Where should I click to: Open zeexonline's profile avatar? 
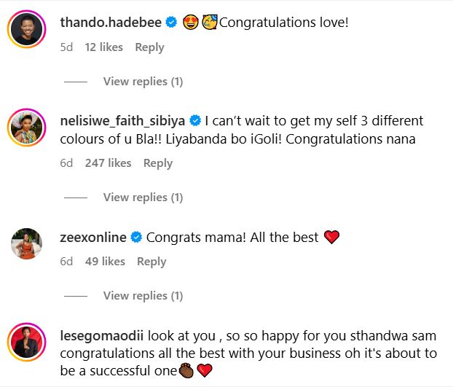pos(25,243)
